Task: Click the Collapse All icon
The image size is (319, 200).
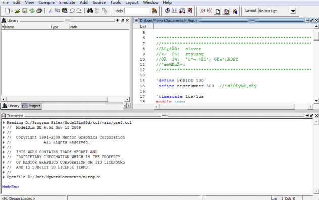Action: coord(97,11)
